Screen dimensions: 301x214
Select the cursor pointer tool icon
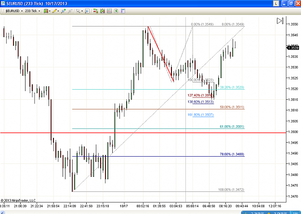coord(78,11)
